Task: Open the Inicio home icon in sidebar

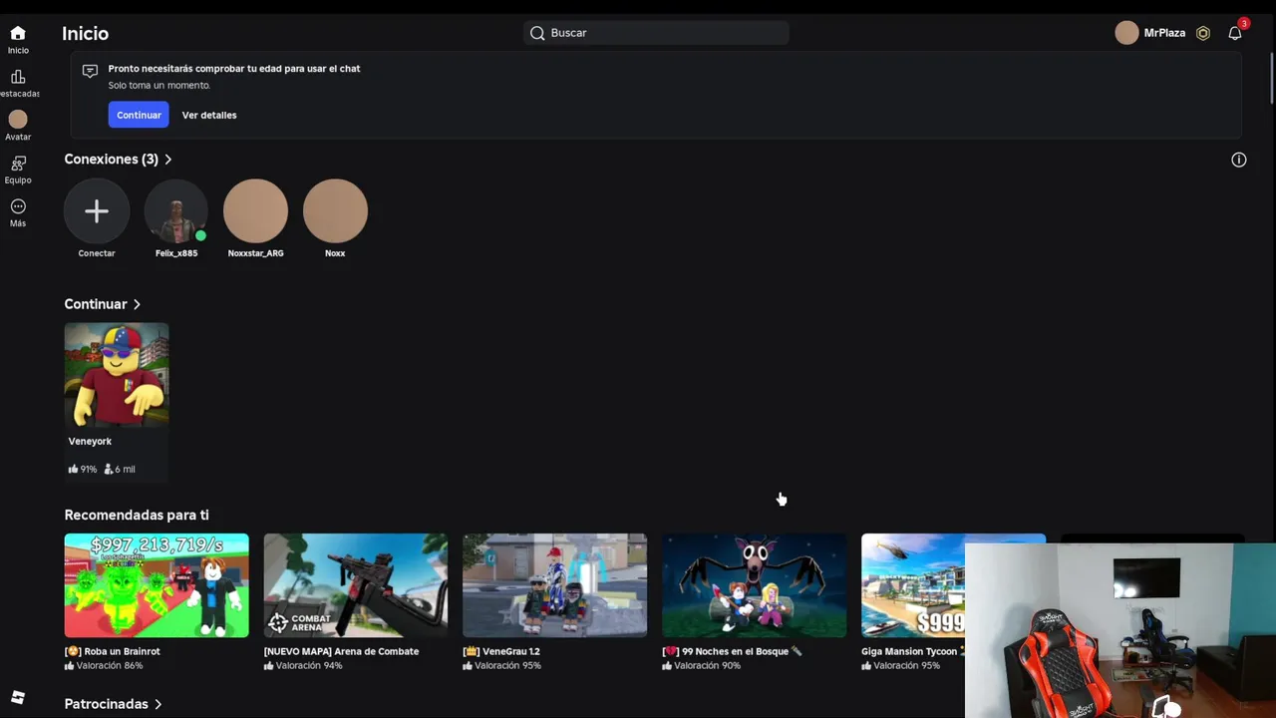Action: 18,33
